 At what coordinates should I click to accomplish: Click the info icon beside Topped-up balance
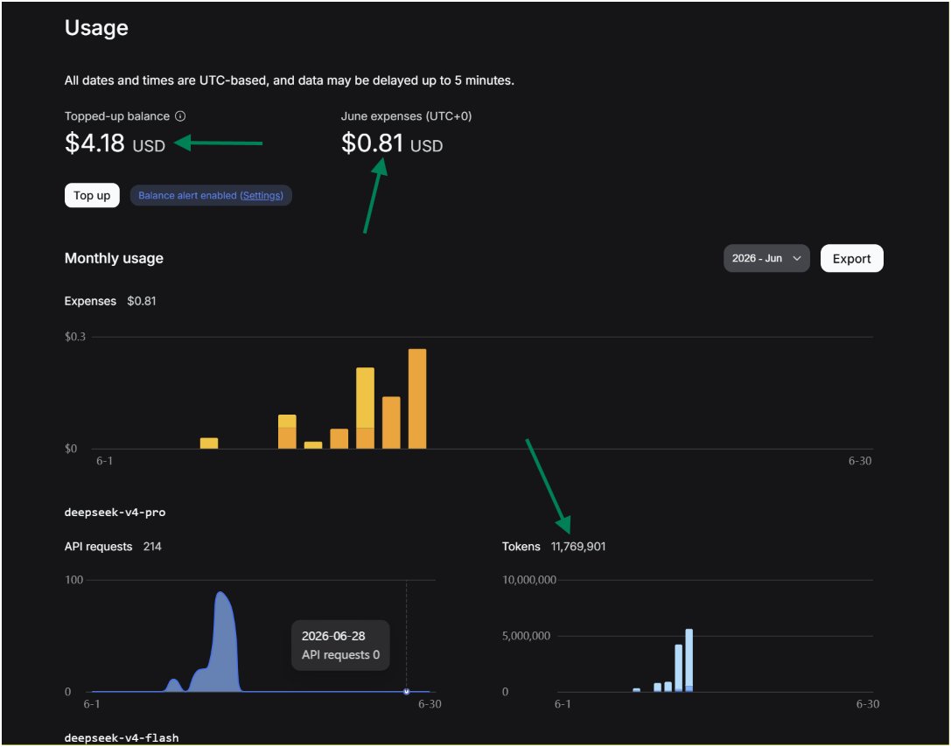(x=180, y=115)
